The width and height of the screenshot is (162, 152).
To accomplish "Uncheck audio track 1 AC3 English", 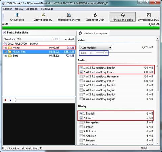I will click(81, 68).
